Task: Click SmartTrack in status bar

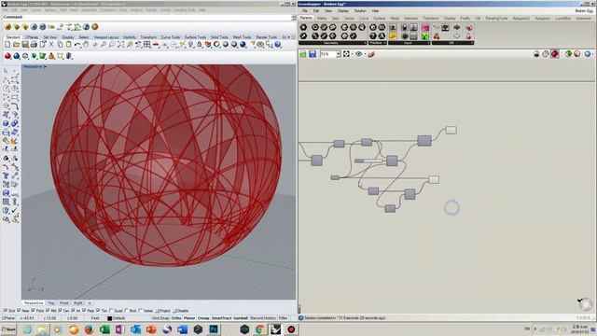Action: tap(221, 318)
